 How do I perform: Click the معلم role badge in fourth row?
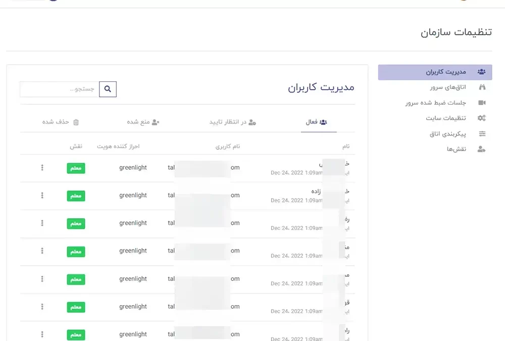pos(76,252)
